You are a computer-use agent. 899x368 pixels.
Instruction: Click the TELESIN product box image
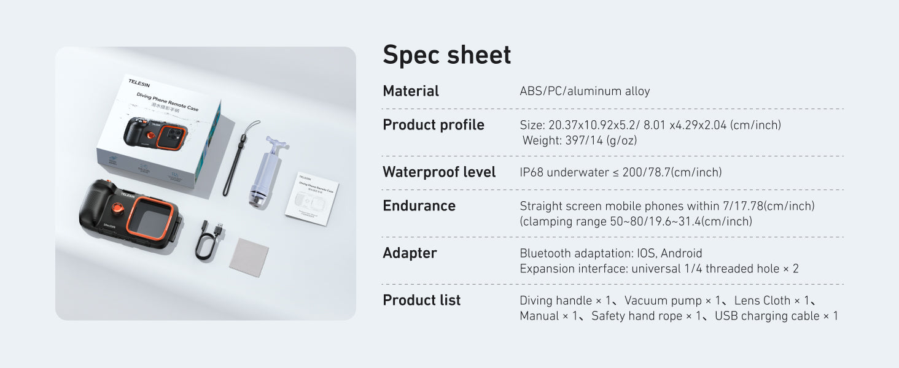[158, 132]
